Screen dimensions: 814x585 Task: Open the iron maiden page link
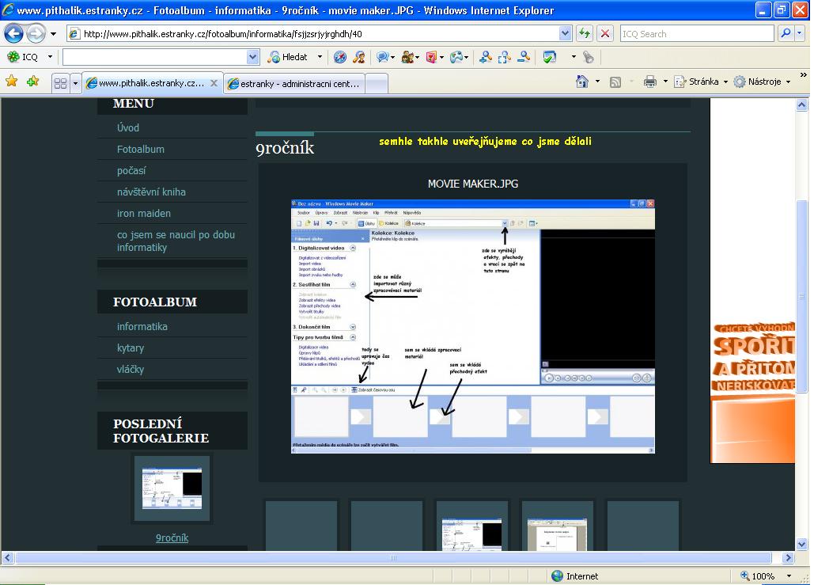pos(144,213)
